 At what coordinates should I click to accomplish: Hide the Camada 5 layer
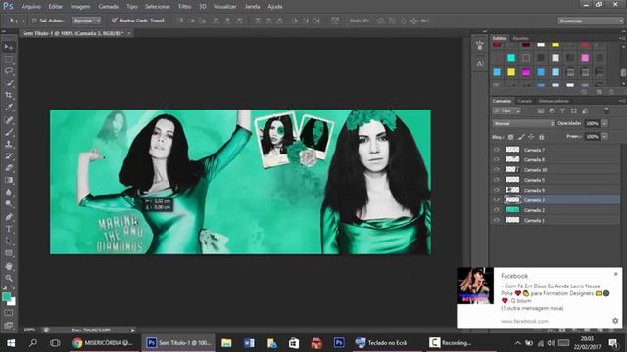[x=497, y=180]
